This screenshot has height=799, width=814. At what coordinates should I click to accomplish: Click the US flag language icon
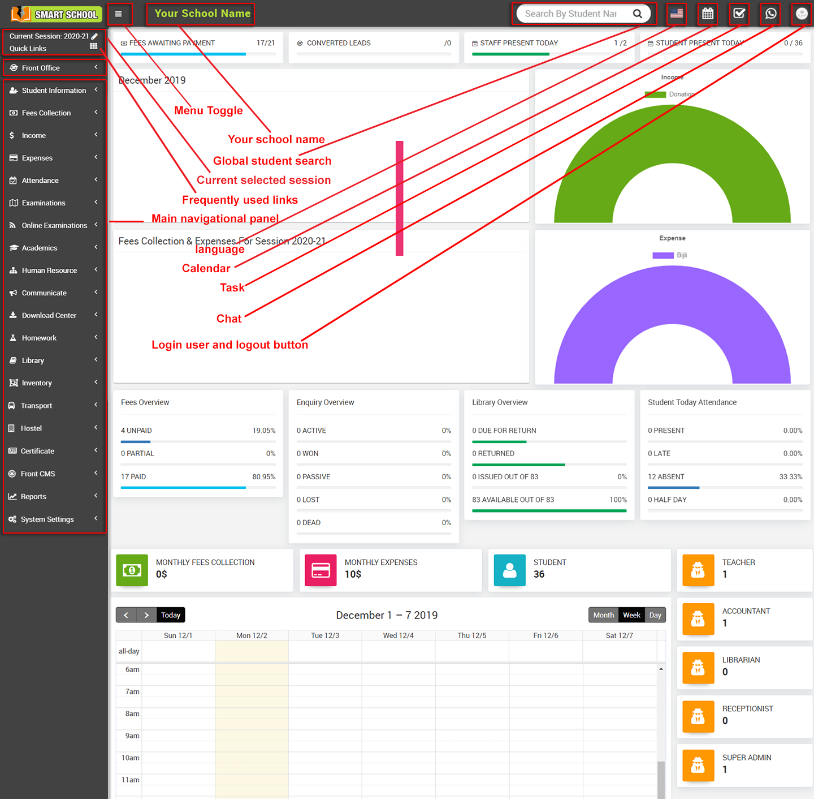[x=676, y=14]
